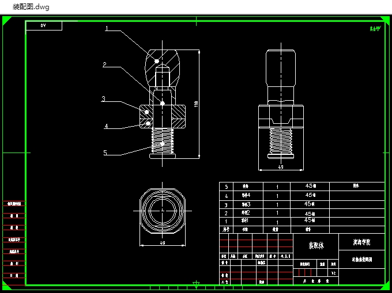Click leader label number 3

click(x=103, y=99)
